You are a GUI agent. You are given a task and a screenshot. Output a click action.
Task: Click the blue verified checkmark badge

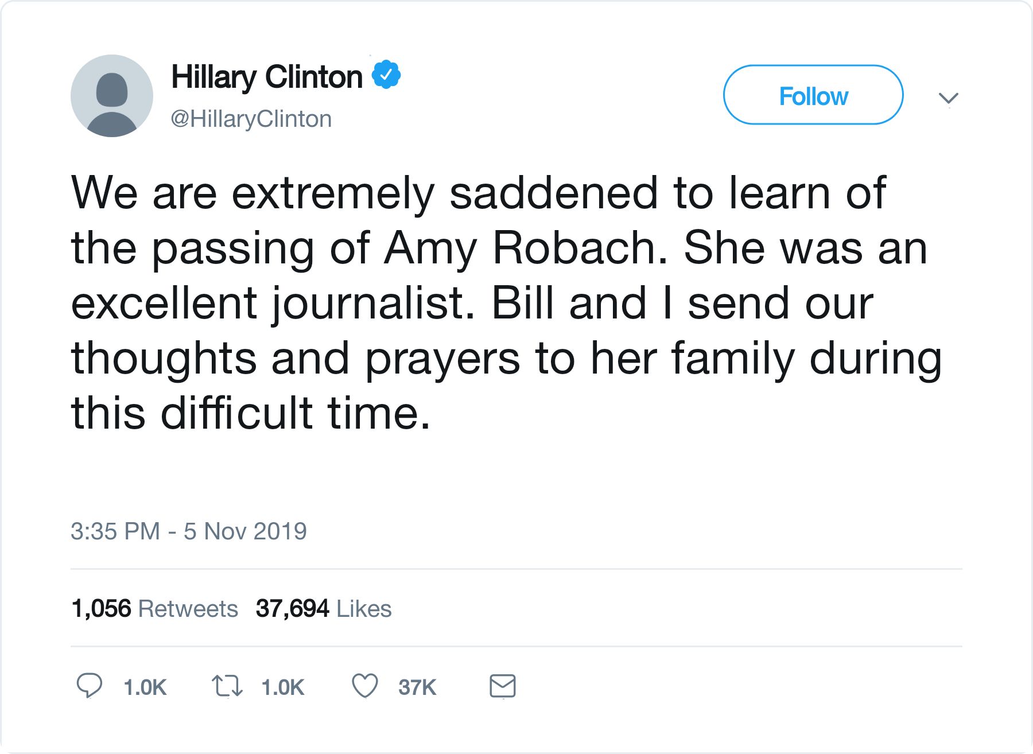[x=386, y=75]
